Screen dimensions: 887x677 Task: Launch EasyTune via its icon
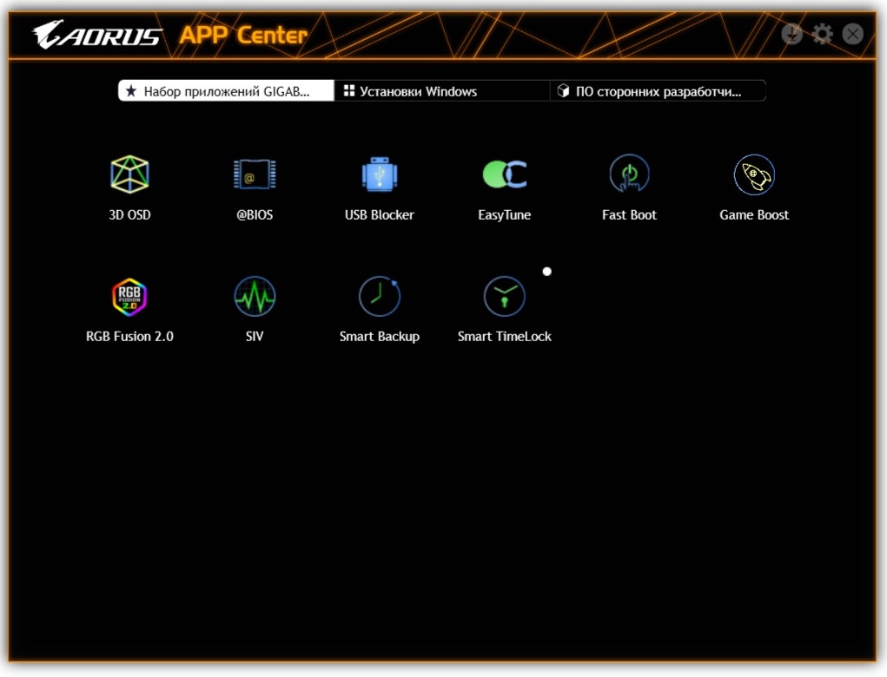(505, 174)
